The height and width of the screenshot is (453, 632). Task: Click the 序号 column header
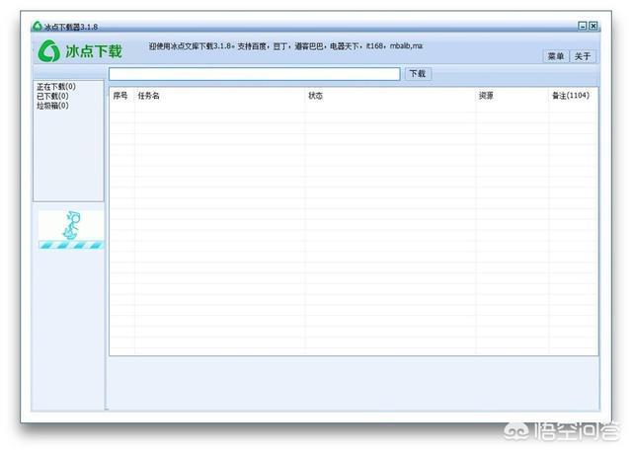(x=120, y=96)
